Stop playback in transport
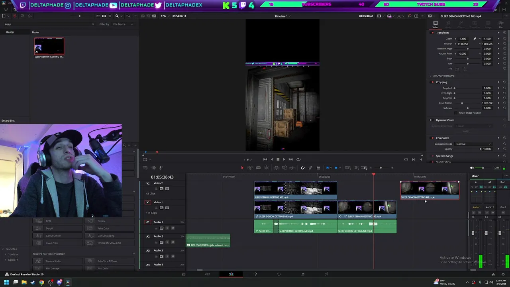The image size is (510, 287). click(x=278, y=159)
